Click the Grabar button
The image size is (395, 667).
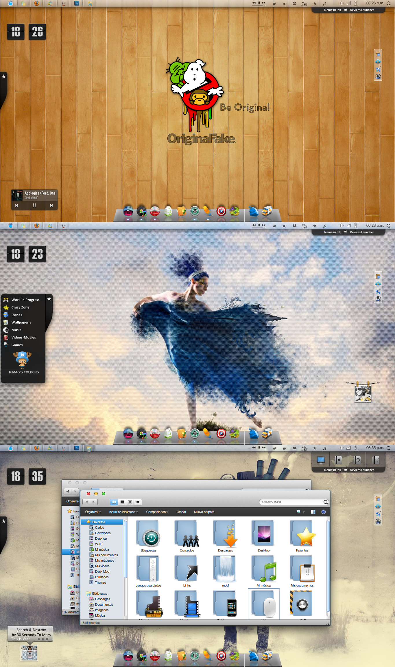coord(181,512)
